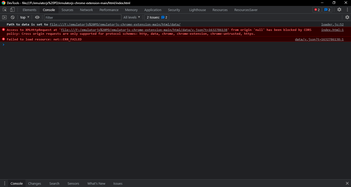
Task: Click the red error count badge
Action: point(317,10)
